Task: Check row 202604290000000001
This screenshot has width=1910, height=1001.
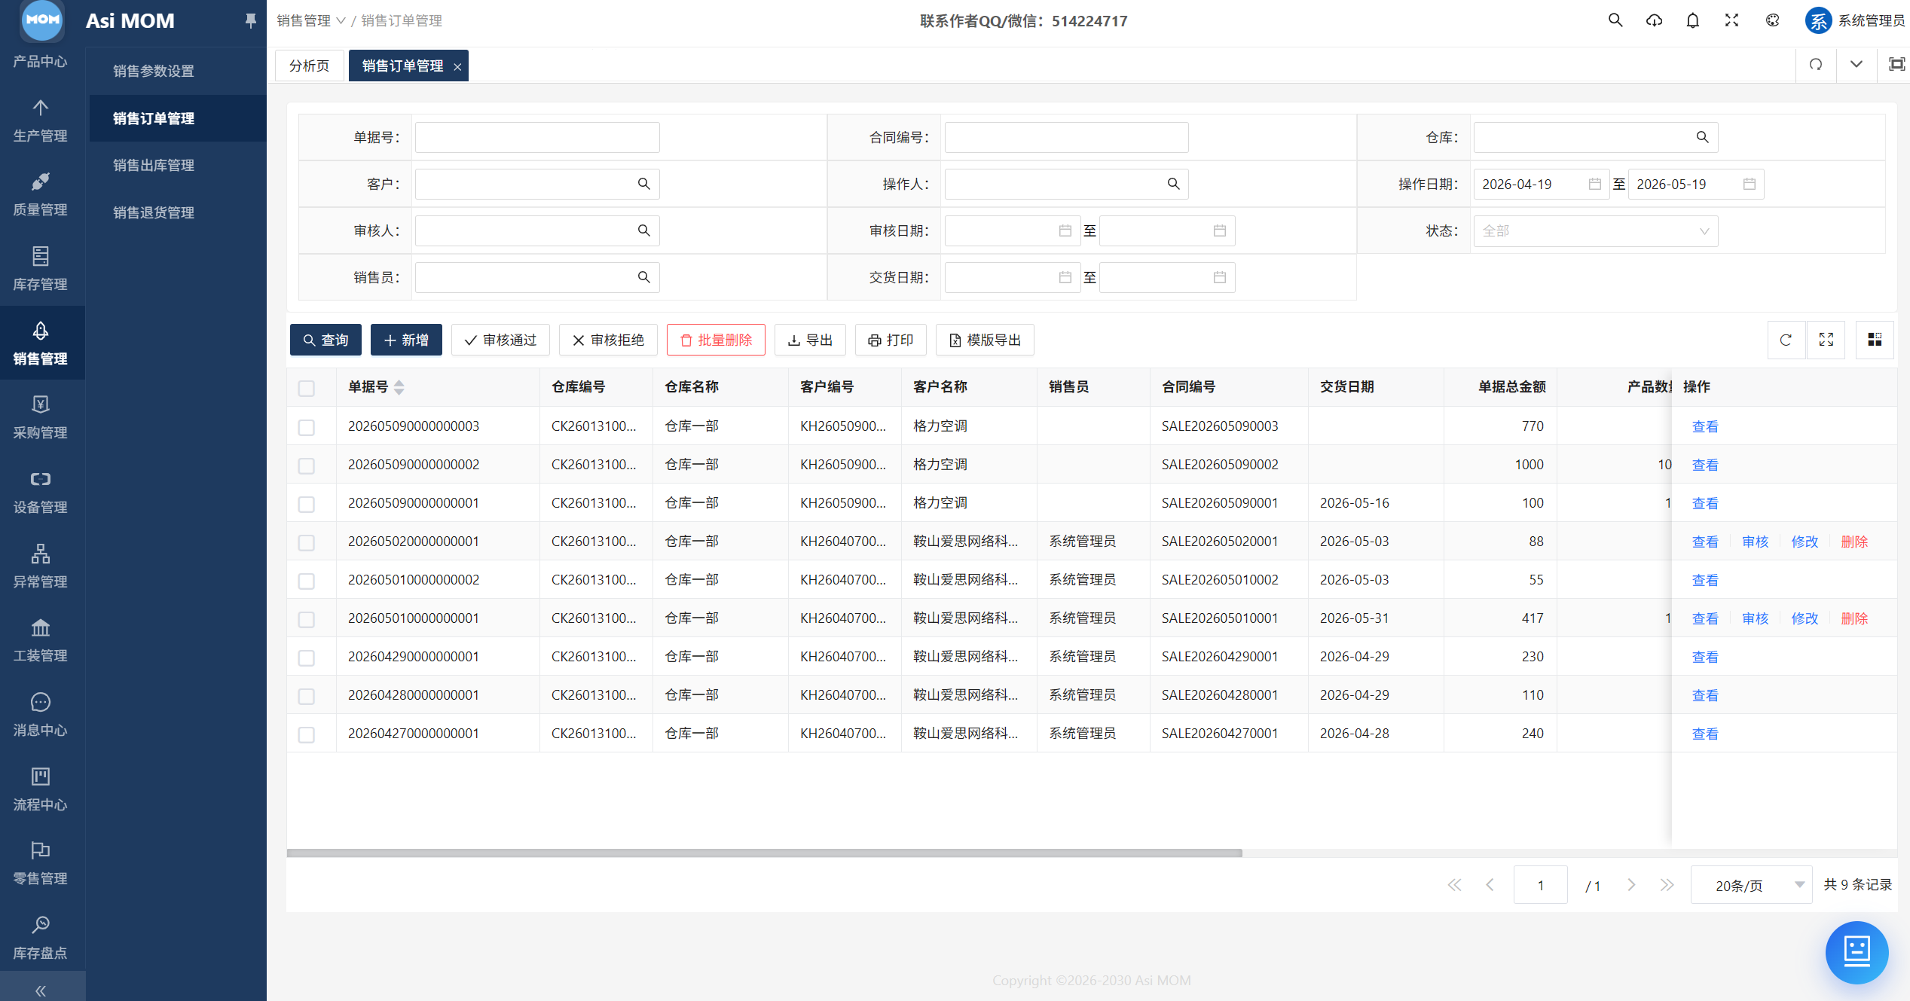Action: coord(306,658)
